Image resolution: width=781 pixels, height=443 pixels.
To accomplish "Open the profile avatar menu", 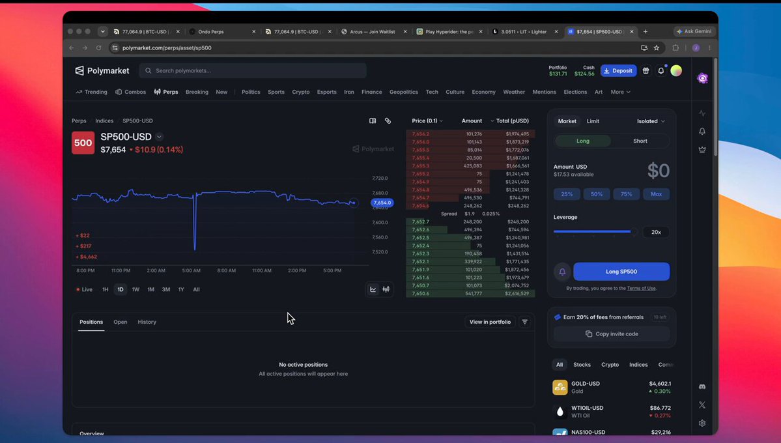I will pos(676,71).
